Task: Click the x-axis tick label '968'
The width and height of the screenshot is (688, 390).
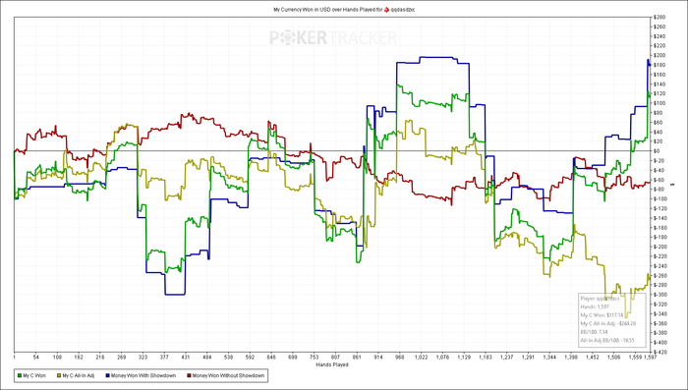Action: 399,358
